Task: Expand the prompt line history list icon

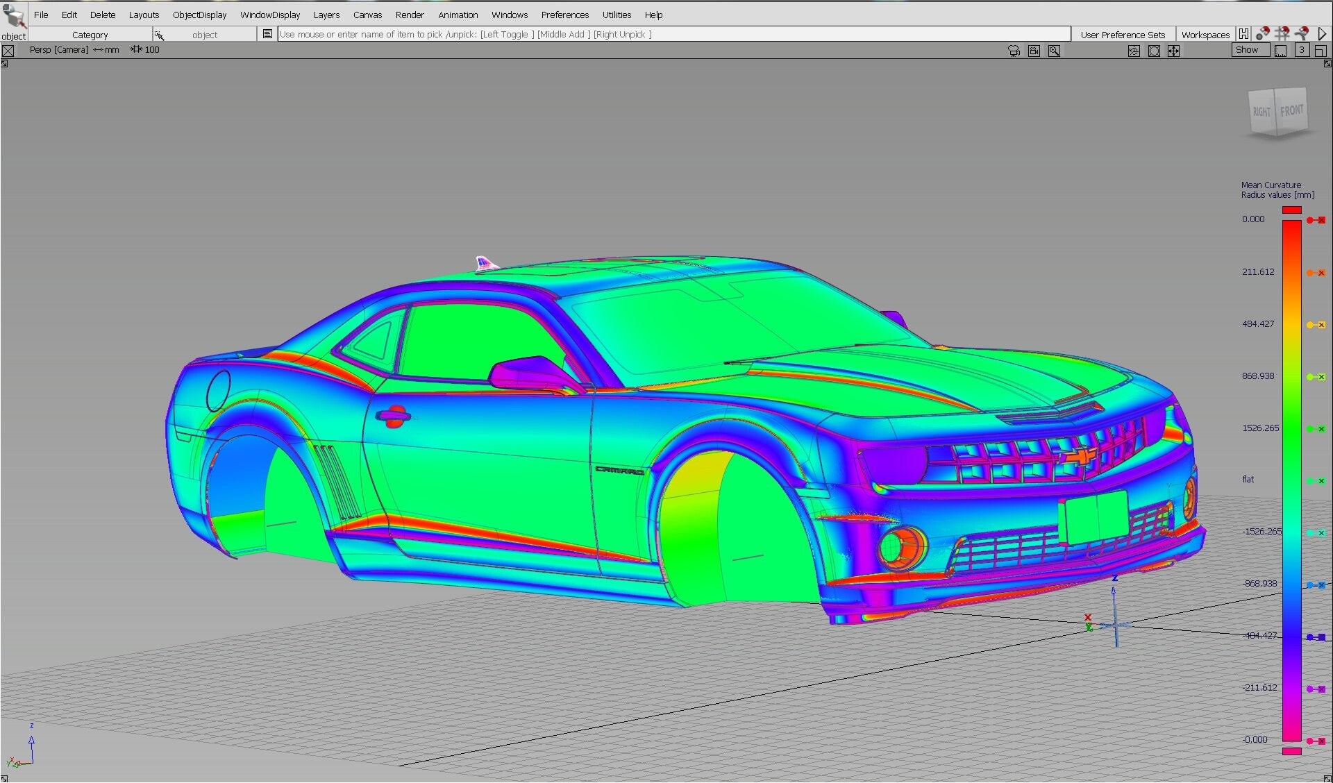Action: click(267, 33)
